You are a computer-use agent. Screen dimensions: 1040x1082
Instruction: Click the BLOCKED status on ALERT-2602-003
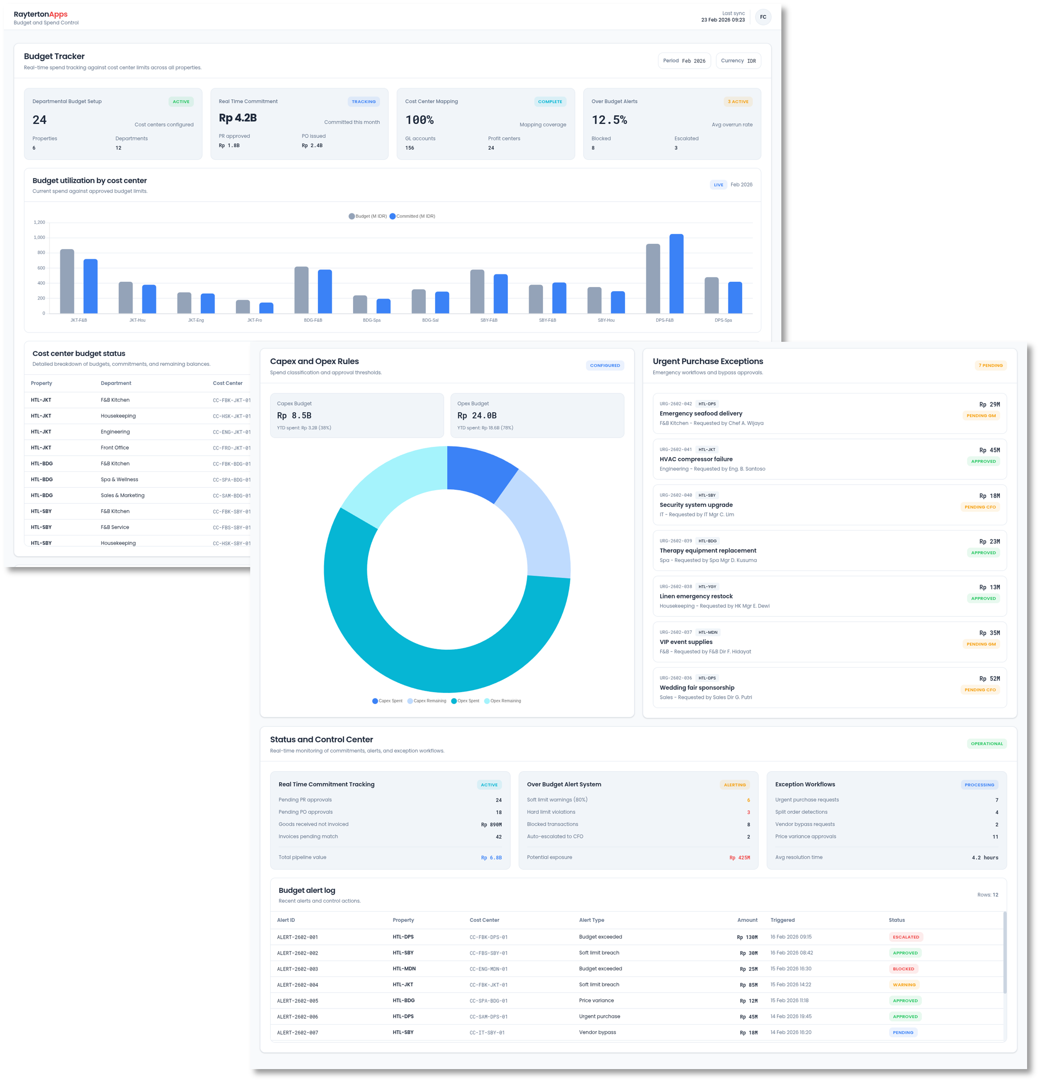(x=903, y=969)
